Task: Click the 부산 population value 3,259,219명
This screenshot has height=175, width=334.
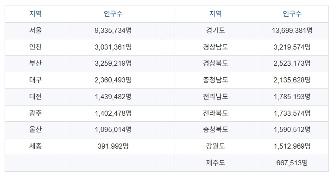Action: [x=113, y=63]
